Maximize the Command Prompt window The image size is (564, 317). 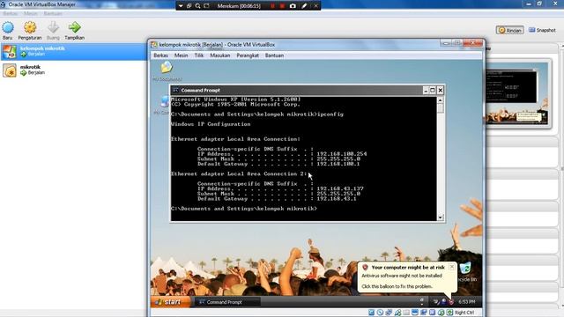(x=433, y=90)
